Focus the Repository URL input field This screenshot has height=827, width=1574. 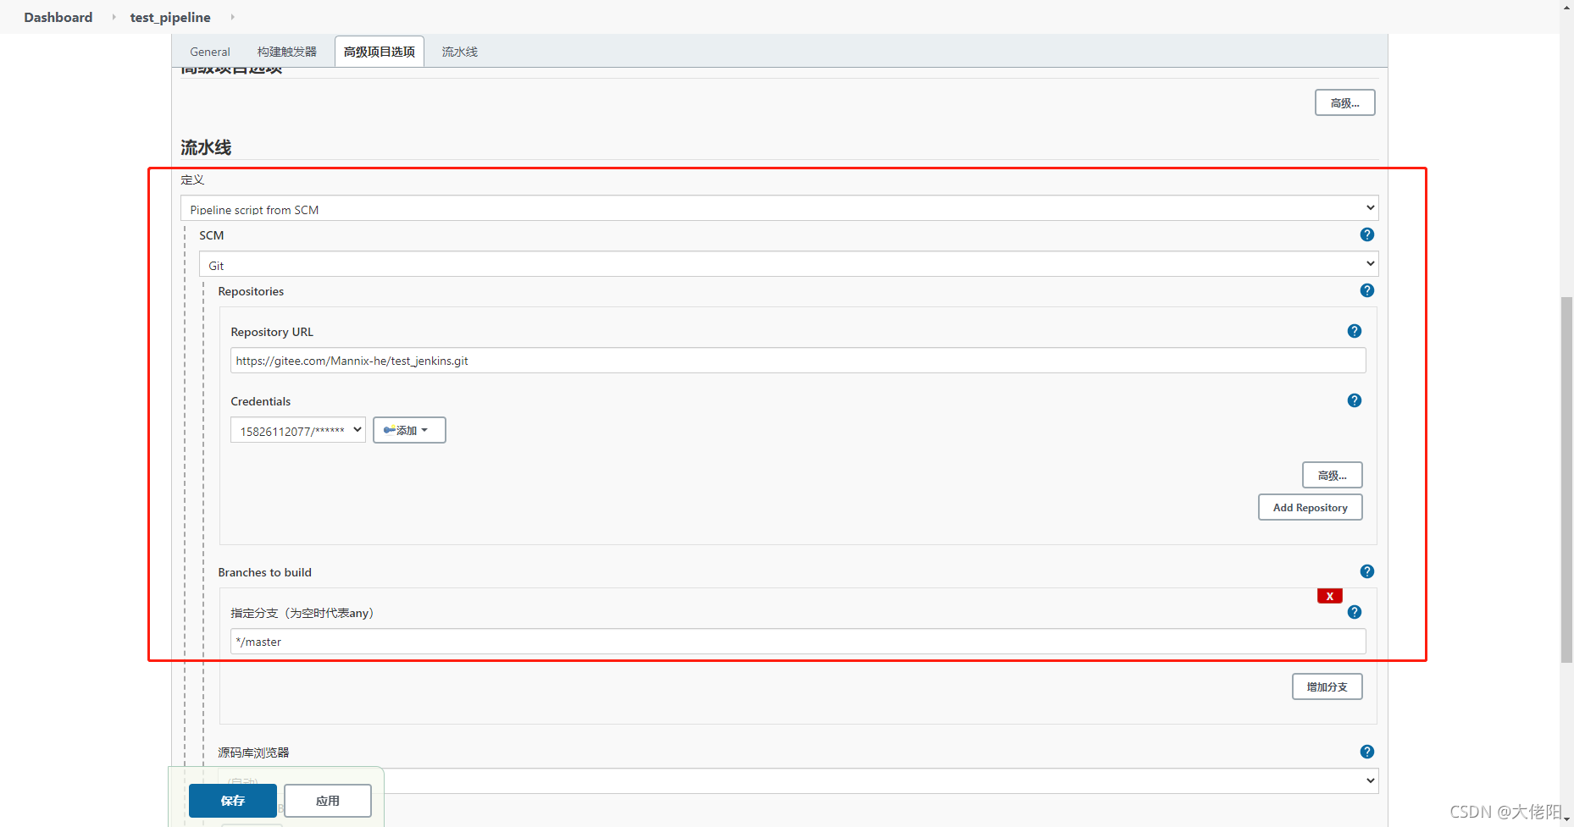coord(797,361)
